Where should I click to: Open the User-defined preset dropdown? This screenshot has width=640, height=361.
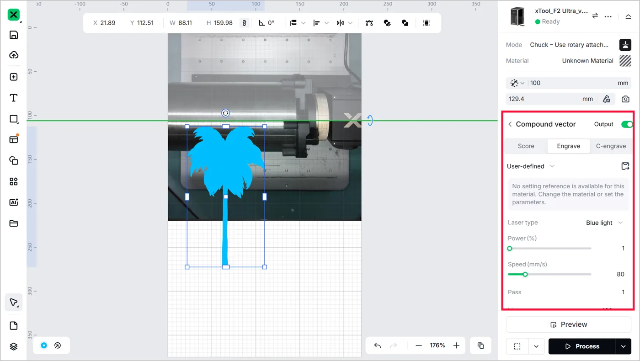tap(531, 166)
